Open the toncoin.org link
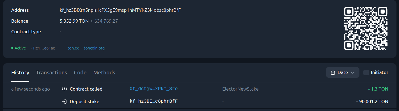Image resolution: width=399 pixels, height=111 pixels. click(x=94, y=48)
